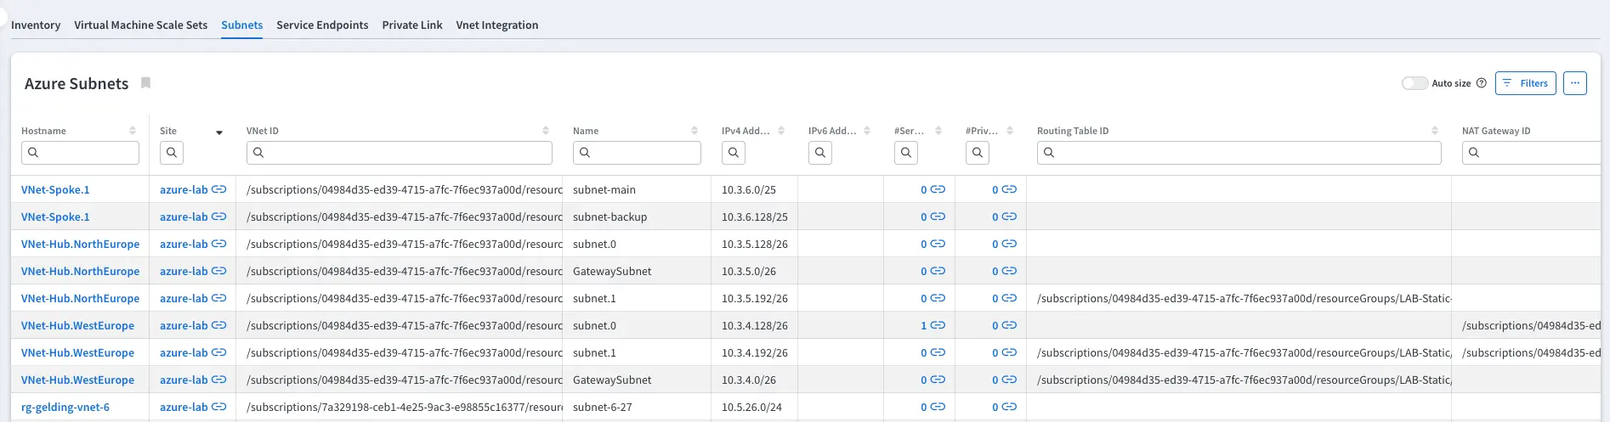Click the search icon in IPv6 Address column
1610x422 pixels.
[x=819, y=153]
